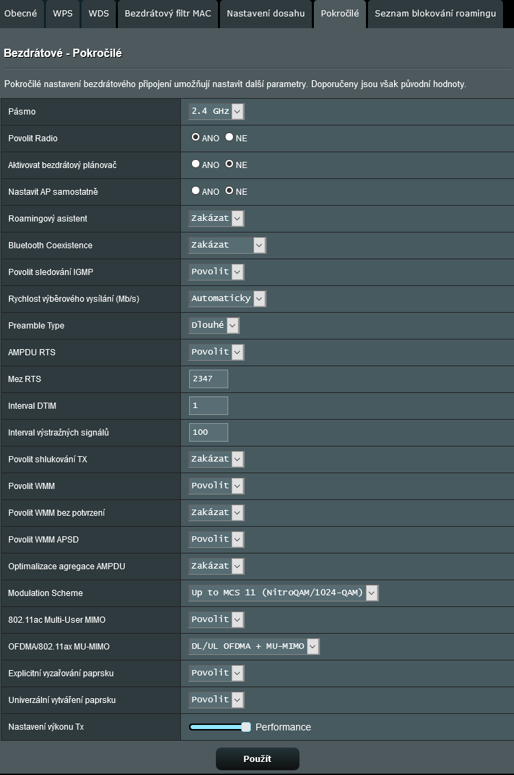The width and height of the screenshot is (514, 775).
Task: Open the Modulation Scheme dropdown
Action: [x=283, y=593]
